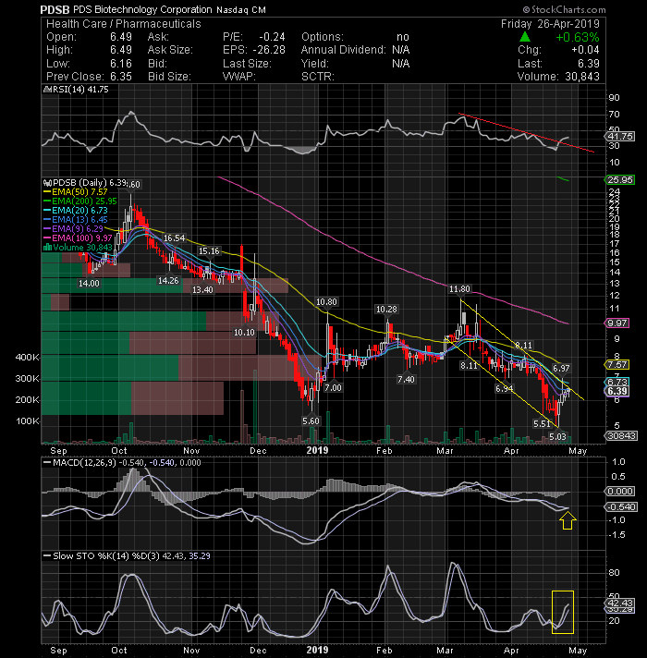This screenshot has width=647, height=658.
Task: Click the green up-triangle change indicator
Action: pyautogui.click(x=525, y=37)
